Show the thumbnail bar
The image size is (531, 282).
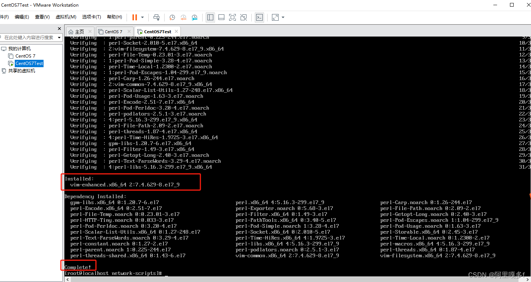click(221, 17)
